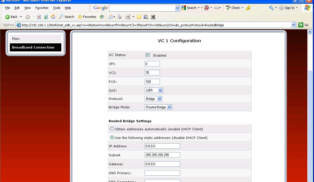Toggle the VC Status Enabled checkbox
Screen dimensions: 314x182
[x=147, y=55]
